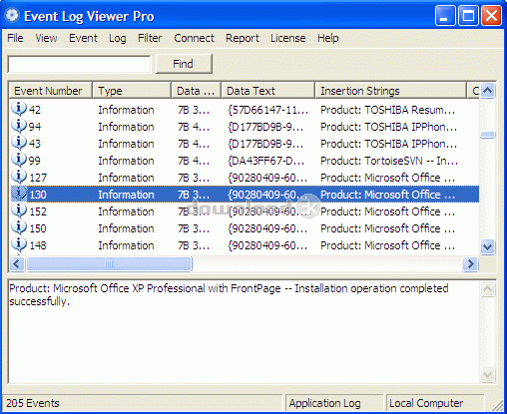507x414 pixels.
Task: Click the Find button
Action: pyautogui.click(x=184, y=64)
